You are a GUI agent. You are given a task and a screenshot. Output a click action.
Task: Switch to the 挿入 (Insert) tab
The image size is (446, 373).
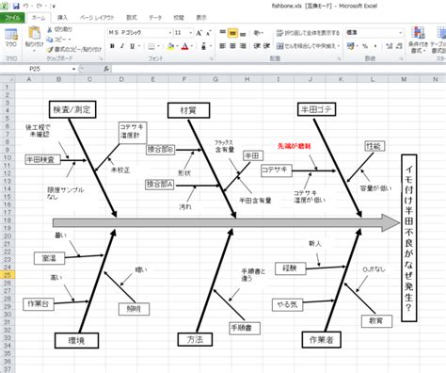pos(62,18)
